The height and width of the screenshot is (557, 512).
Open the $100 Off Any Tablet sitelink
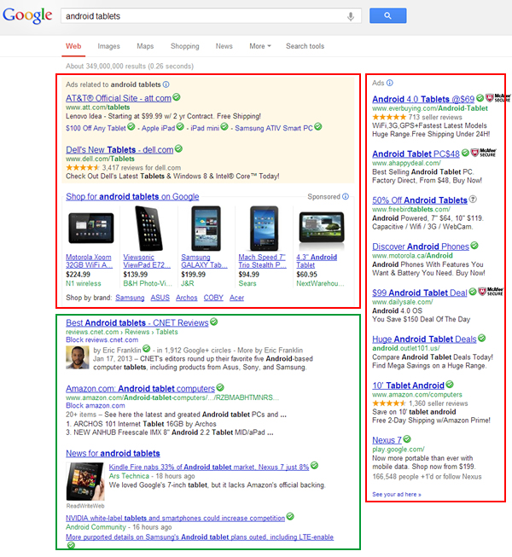click(x=96, y=128)
